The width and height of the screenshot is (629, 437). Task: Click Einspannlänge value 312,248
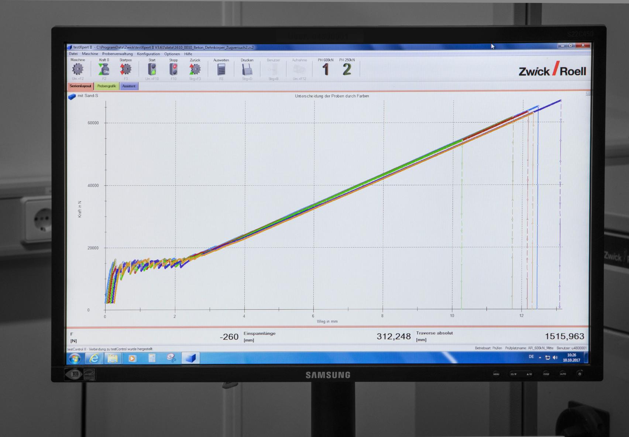pos(393,336)
